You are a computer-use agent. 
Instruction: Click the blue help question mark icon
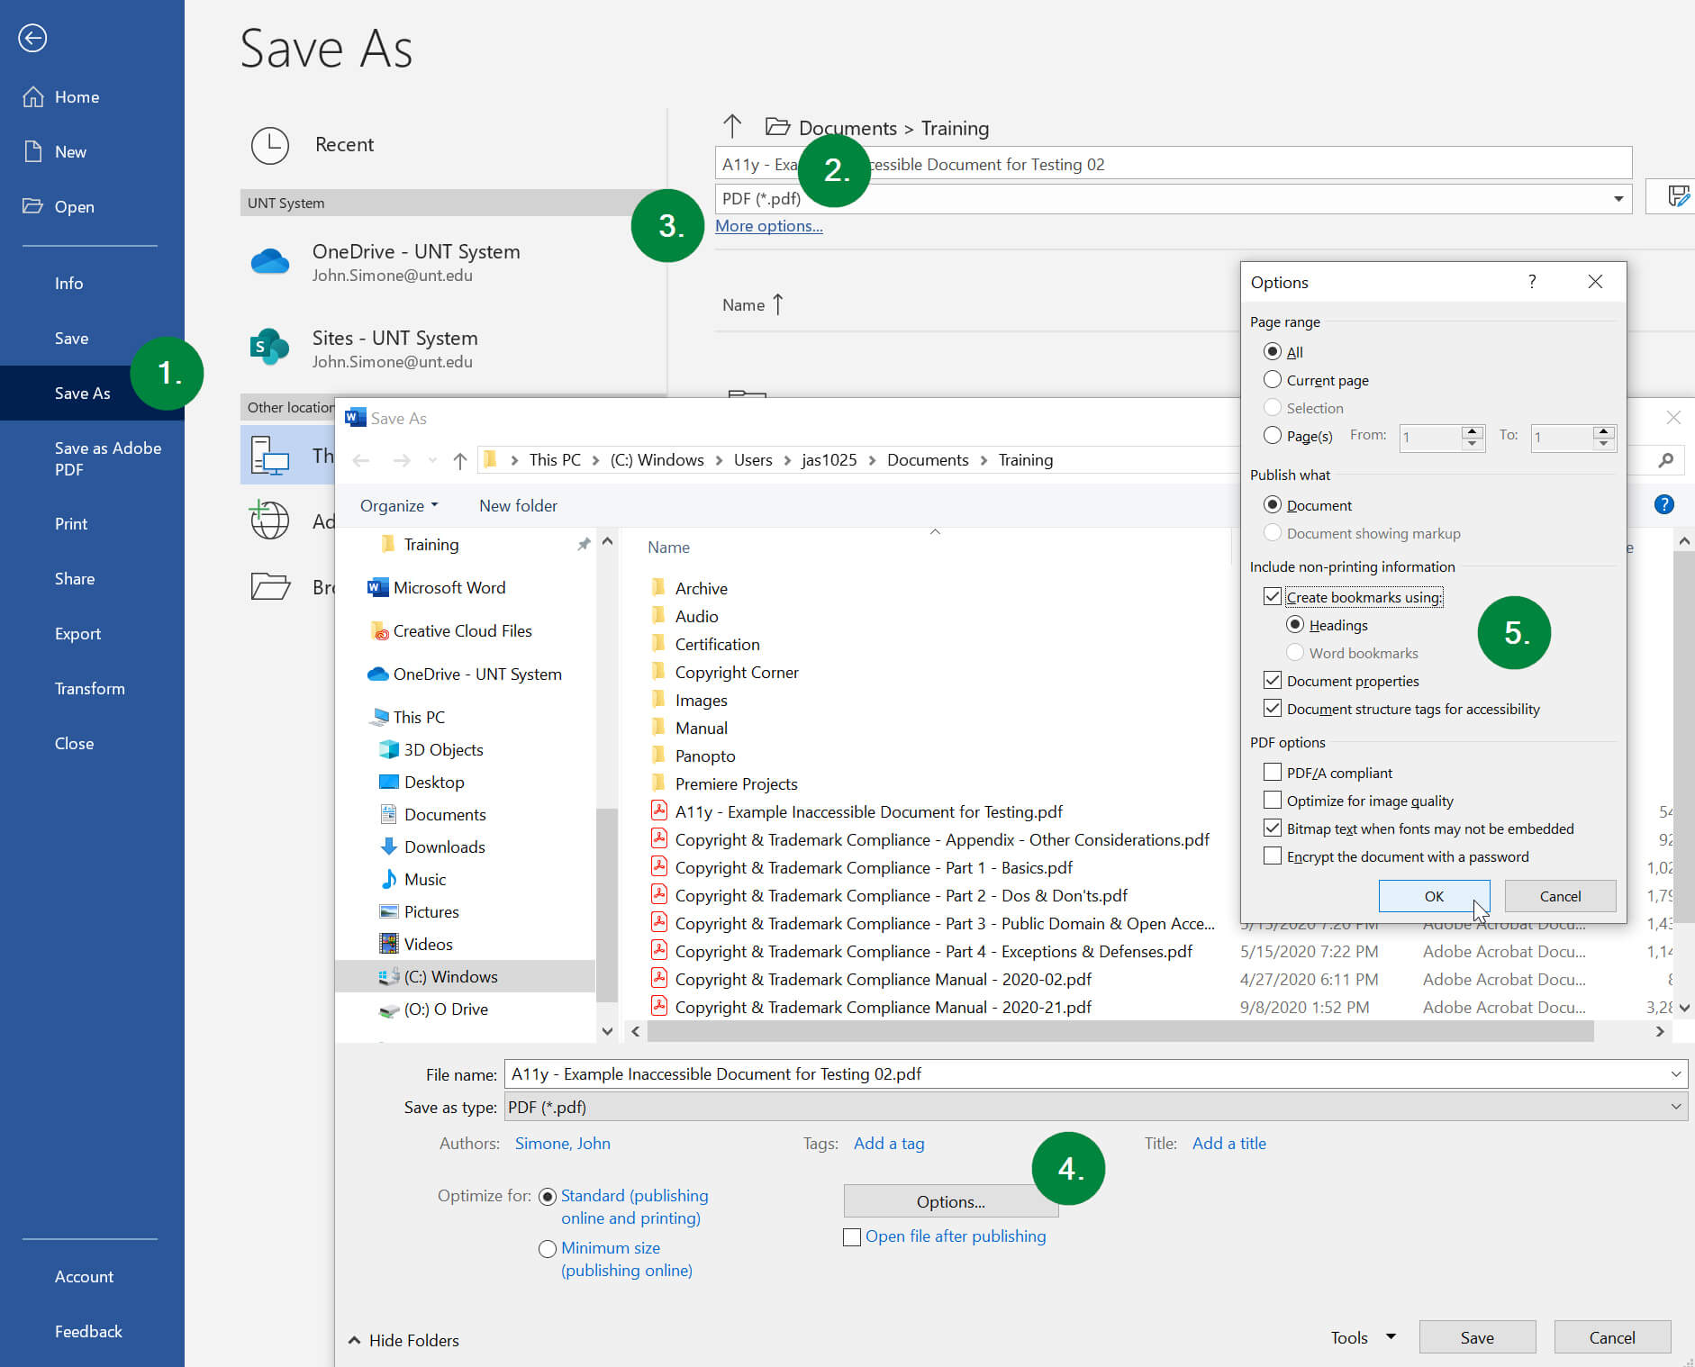tap(1663, 505)
